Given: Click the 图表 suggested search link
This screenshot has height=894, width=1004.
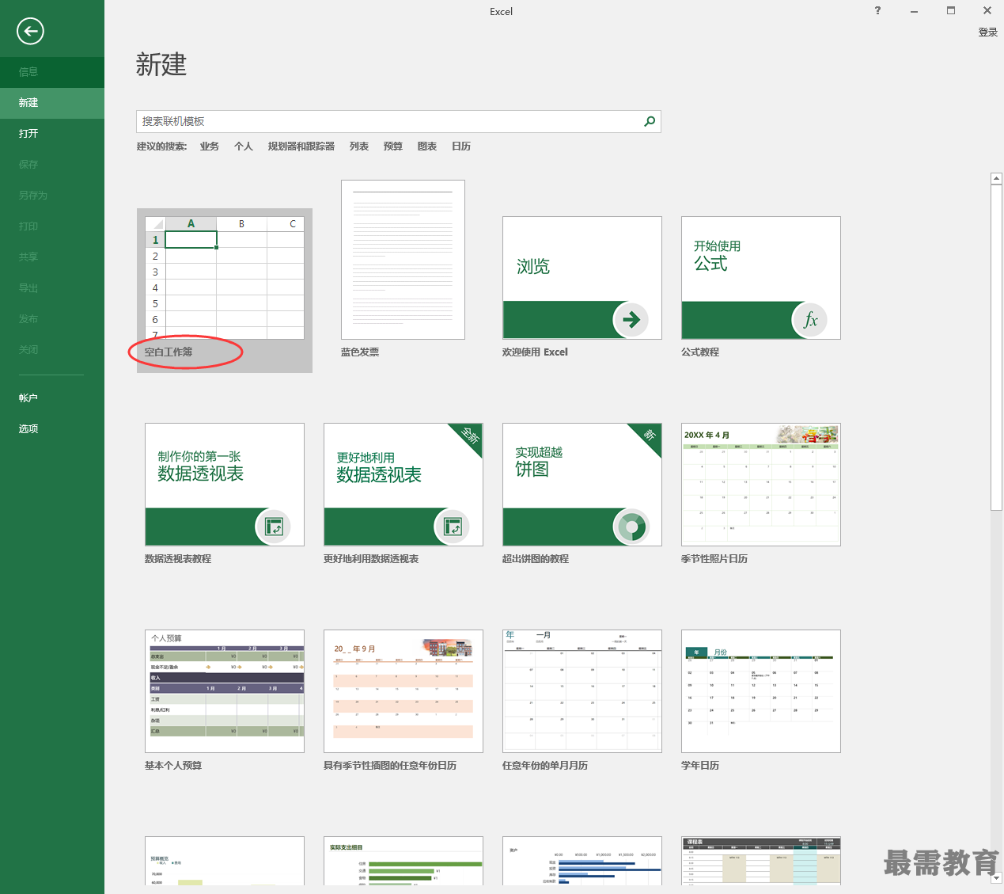Looking at the screenshot, I should (x=427, y=146).
